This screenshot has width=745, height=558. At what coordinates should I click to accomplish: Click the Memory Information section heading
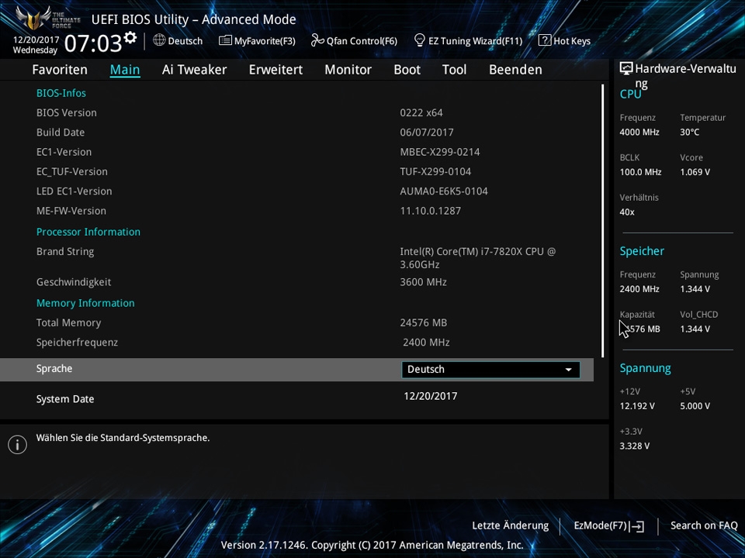[85, 303]
